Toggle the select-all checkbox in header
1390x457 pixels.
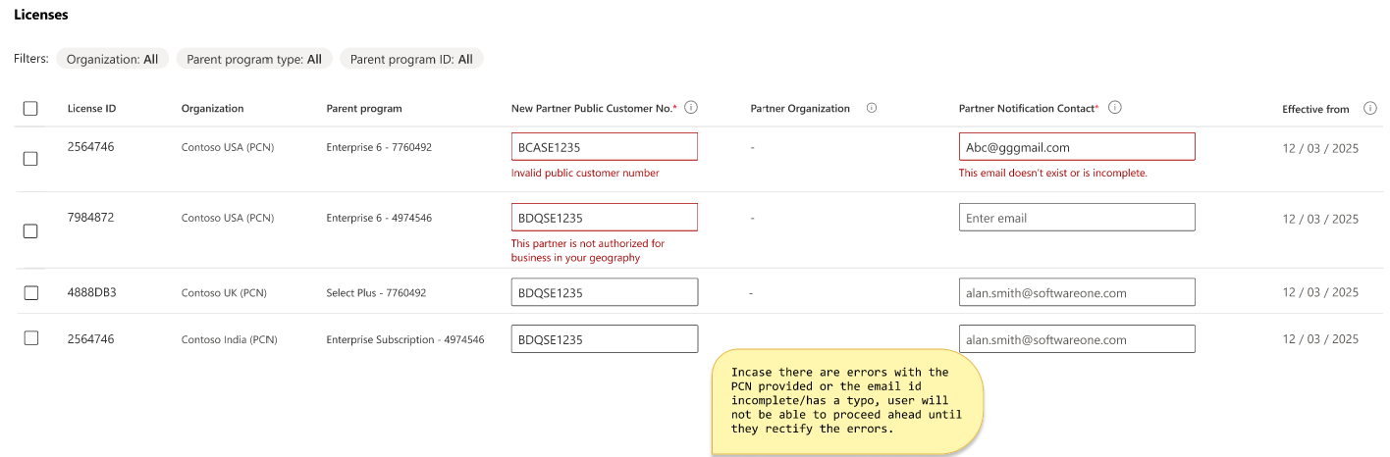30,109
